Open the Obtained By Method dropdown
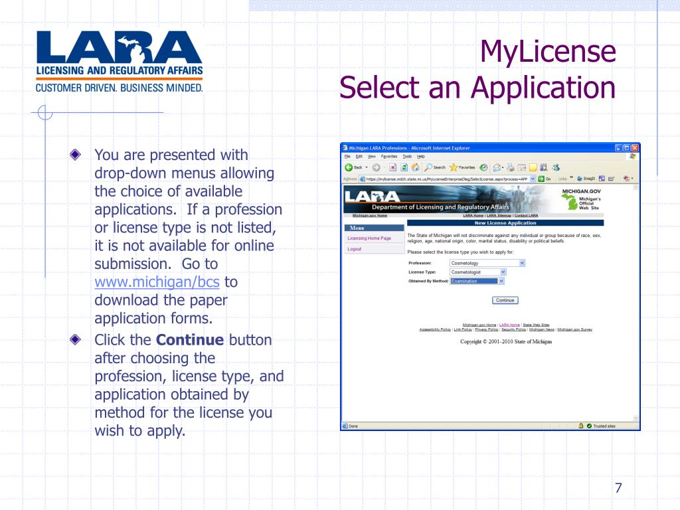This screenshot has height=510, width=680. (501, 281)
